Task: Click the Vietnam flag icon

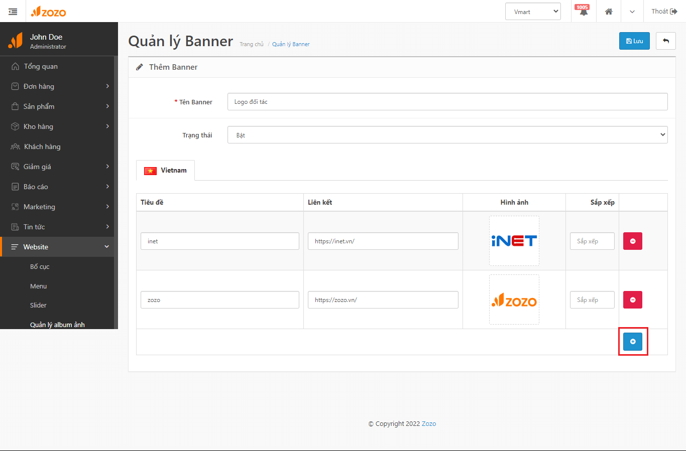Action: (x=150, y=171)
